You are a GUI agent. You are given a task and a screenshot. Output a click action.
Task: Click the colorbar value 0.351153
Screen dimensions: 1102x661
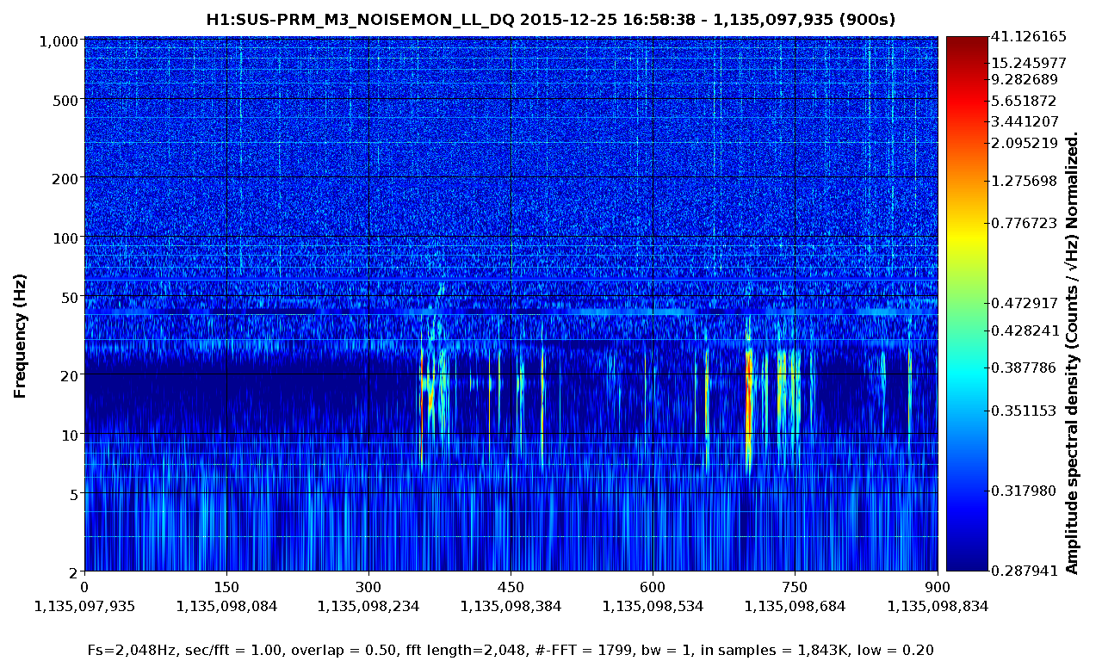[1024, 411]
